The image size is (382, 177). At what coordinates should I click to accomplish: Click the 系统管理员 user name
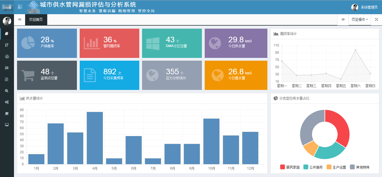click(369, 8)
